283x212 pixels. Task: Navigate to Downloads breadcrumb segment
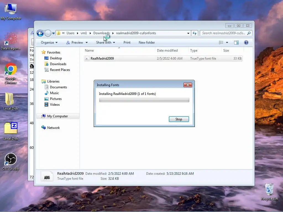[101, 33]
